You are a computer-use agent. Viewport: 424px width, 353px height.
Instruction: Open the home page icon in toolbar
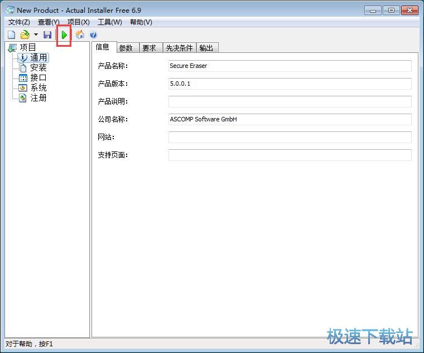[x=80, y=35]
